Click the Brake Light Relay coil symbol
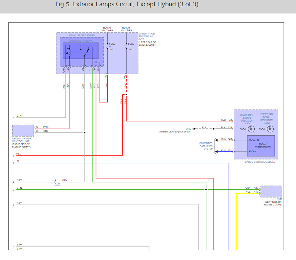Image resolution: width=296 pixels, height=260 pixels. (68, 53)
